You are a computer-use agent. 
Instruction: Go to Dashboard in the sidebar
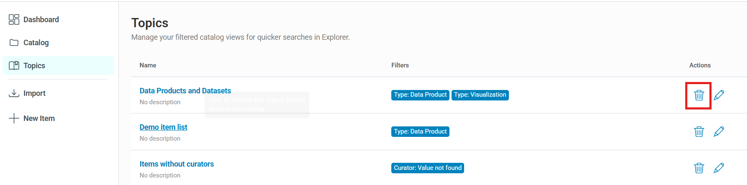click(x=41, y=20)
